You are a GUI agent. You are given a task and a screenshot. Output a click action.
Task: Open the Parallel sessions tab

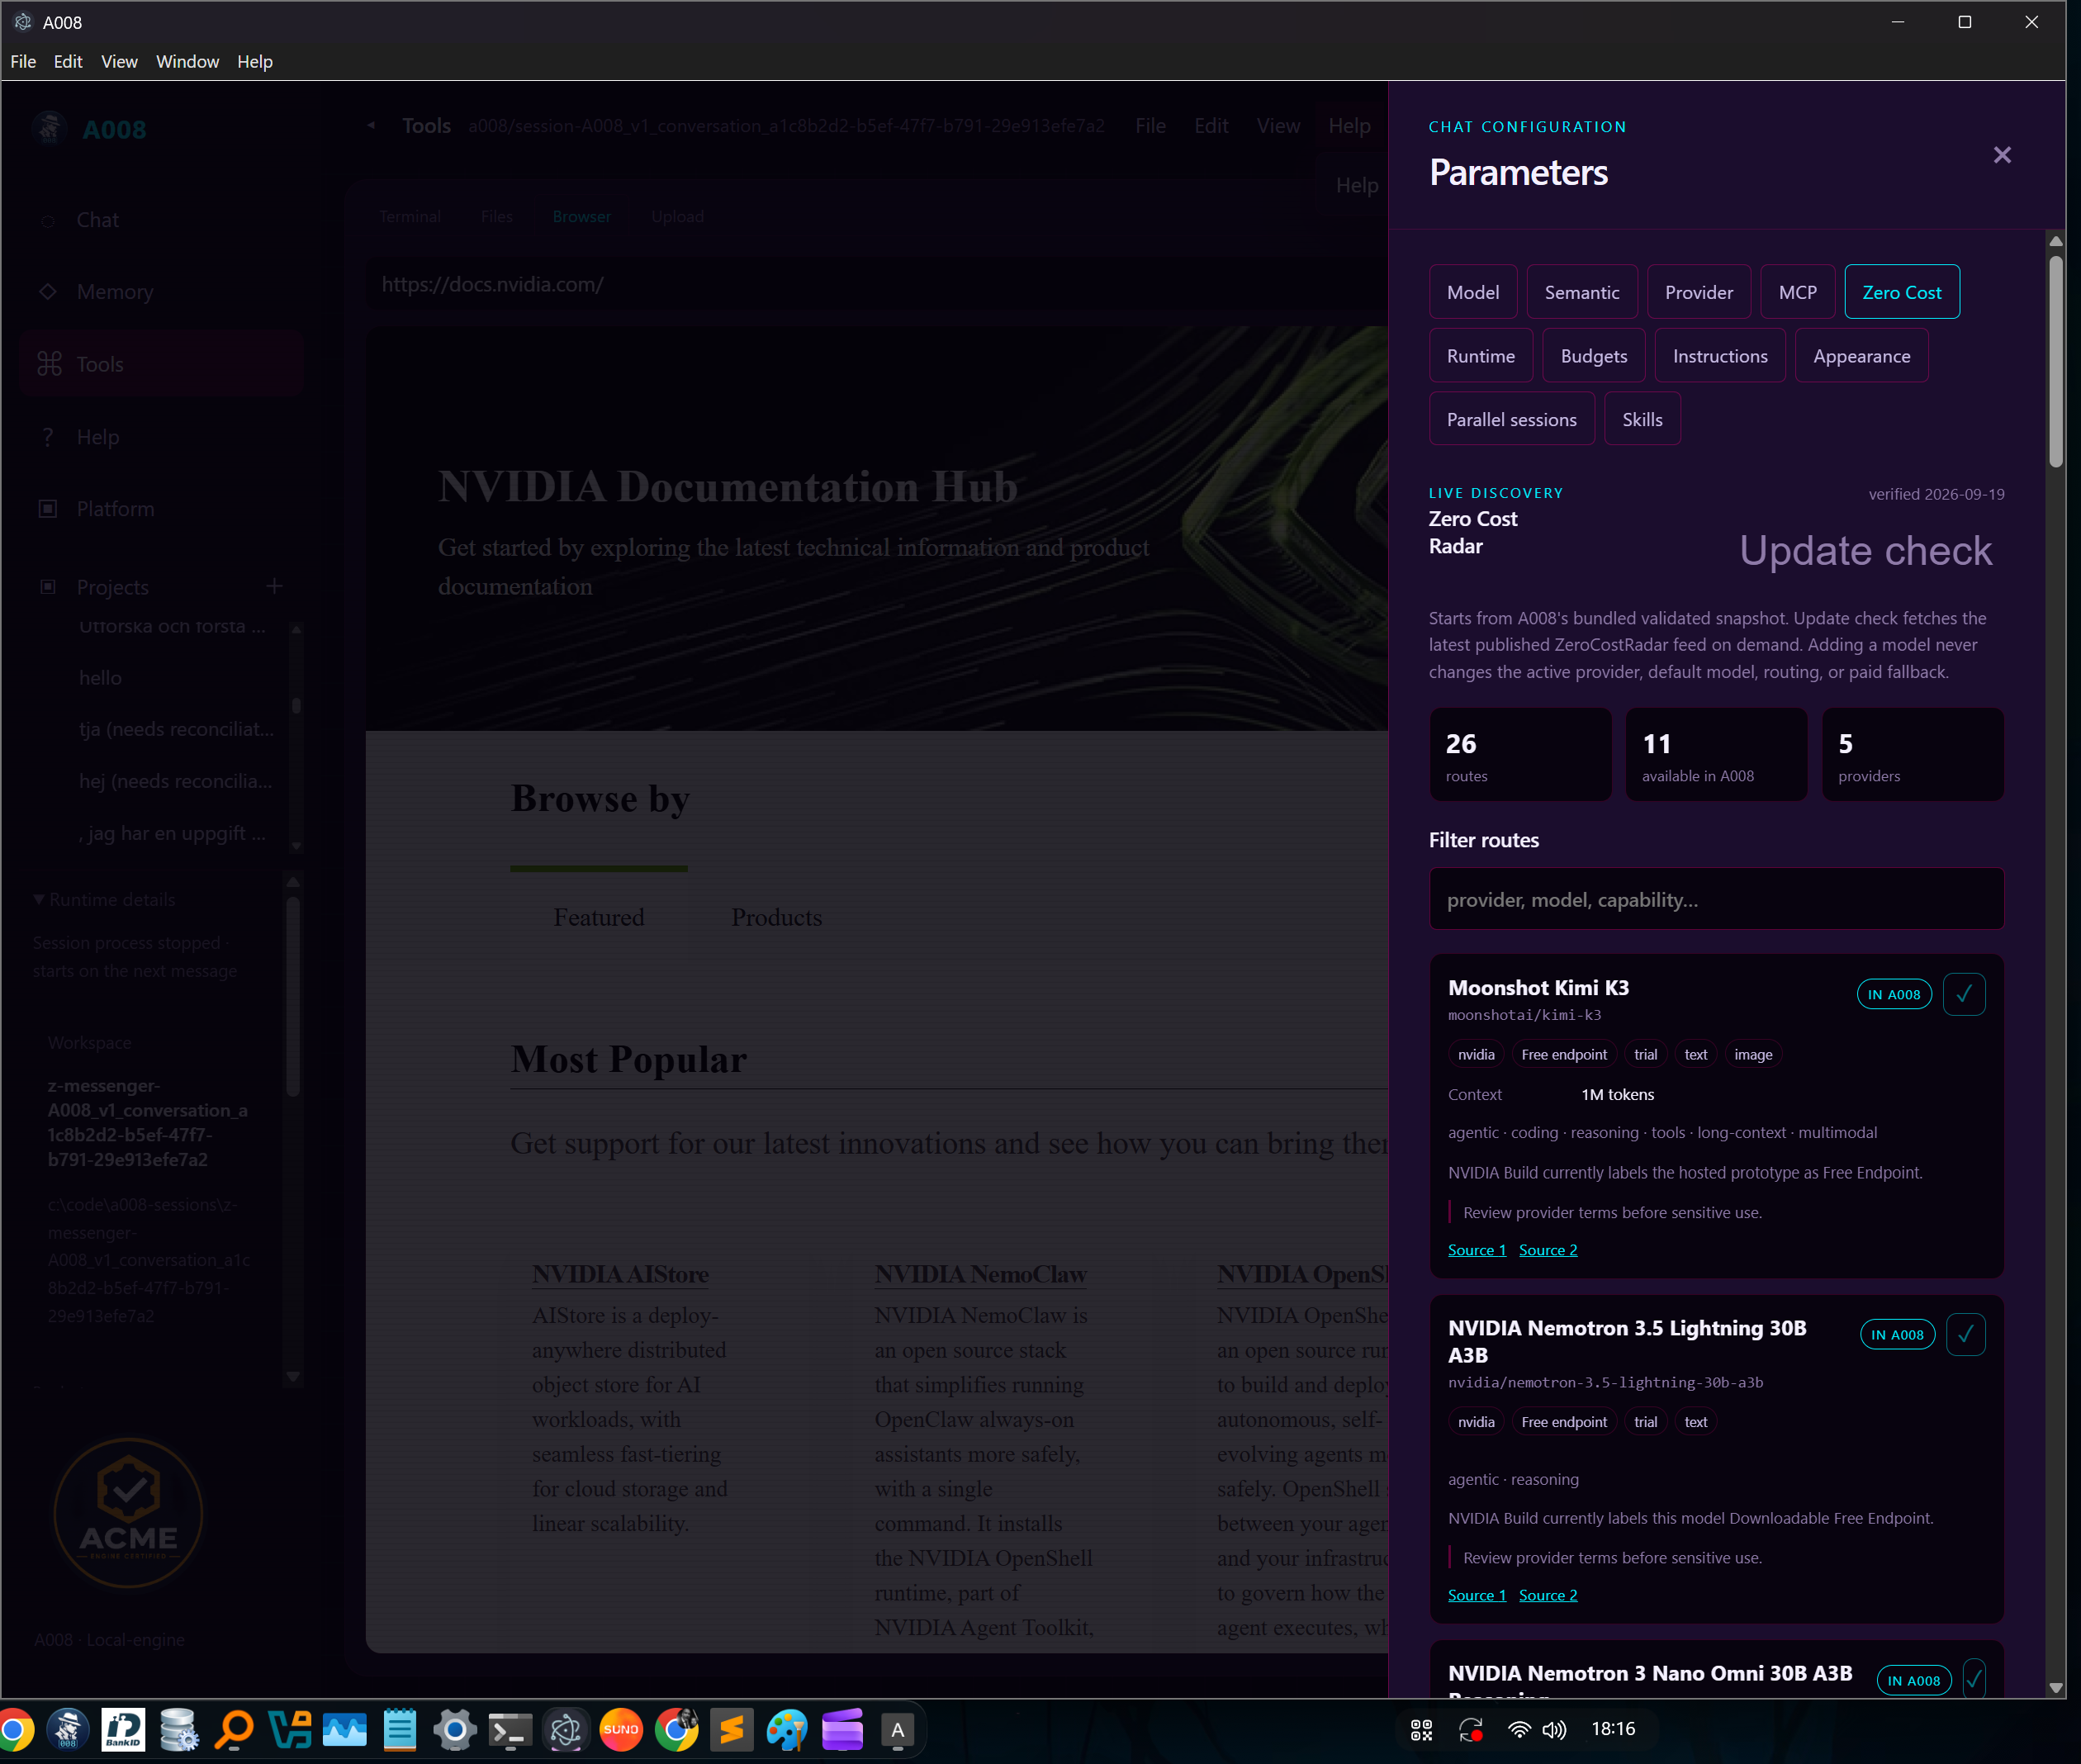click(1512, 419)
